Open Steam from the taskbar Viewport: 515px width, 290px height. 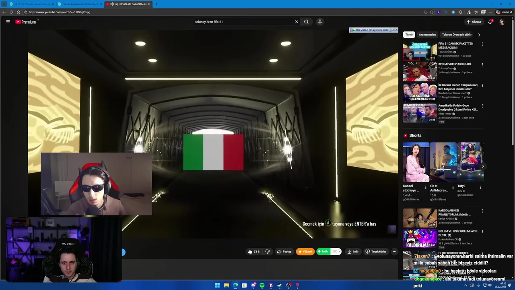click(280, 285)
